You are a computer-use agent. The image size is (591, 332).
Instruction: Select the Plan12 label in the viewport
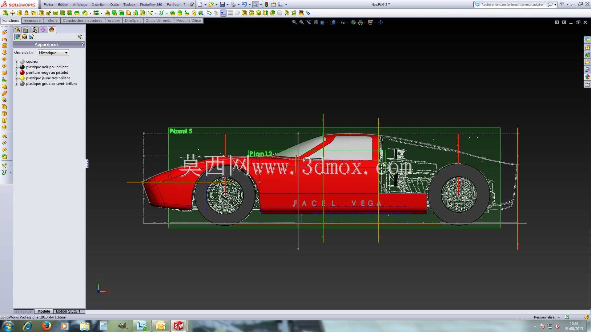(x=260, y=154)
